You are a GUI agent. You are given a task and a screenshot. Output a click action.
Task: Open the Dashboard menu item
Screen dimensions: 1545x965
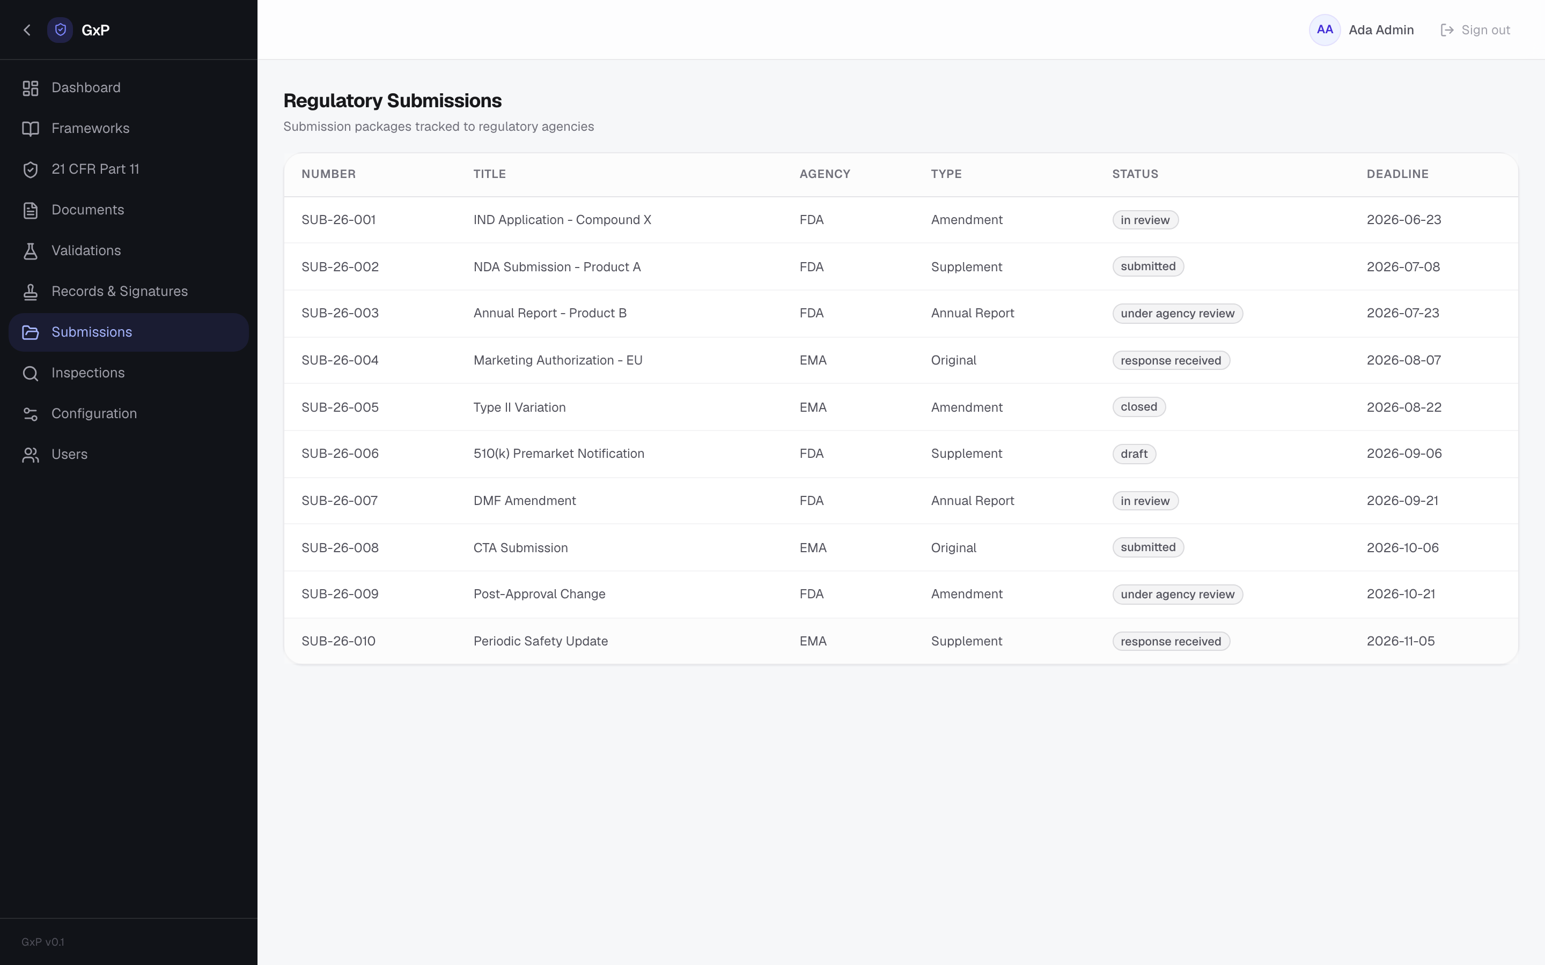tap(128, 88)
